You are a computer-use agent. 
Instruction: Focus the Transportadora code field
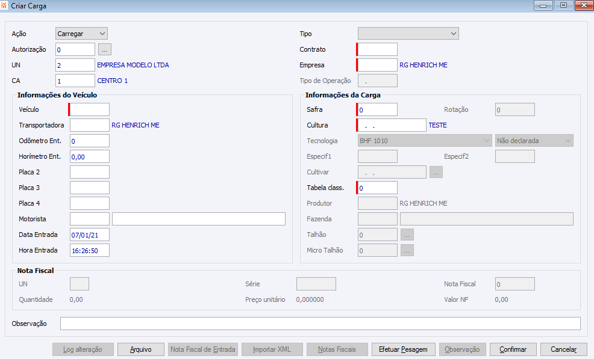(x=90, y=125)
